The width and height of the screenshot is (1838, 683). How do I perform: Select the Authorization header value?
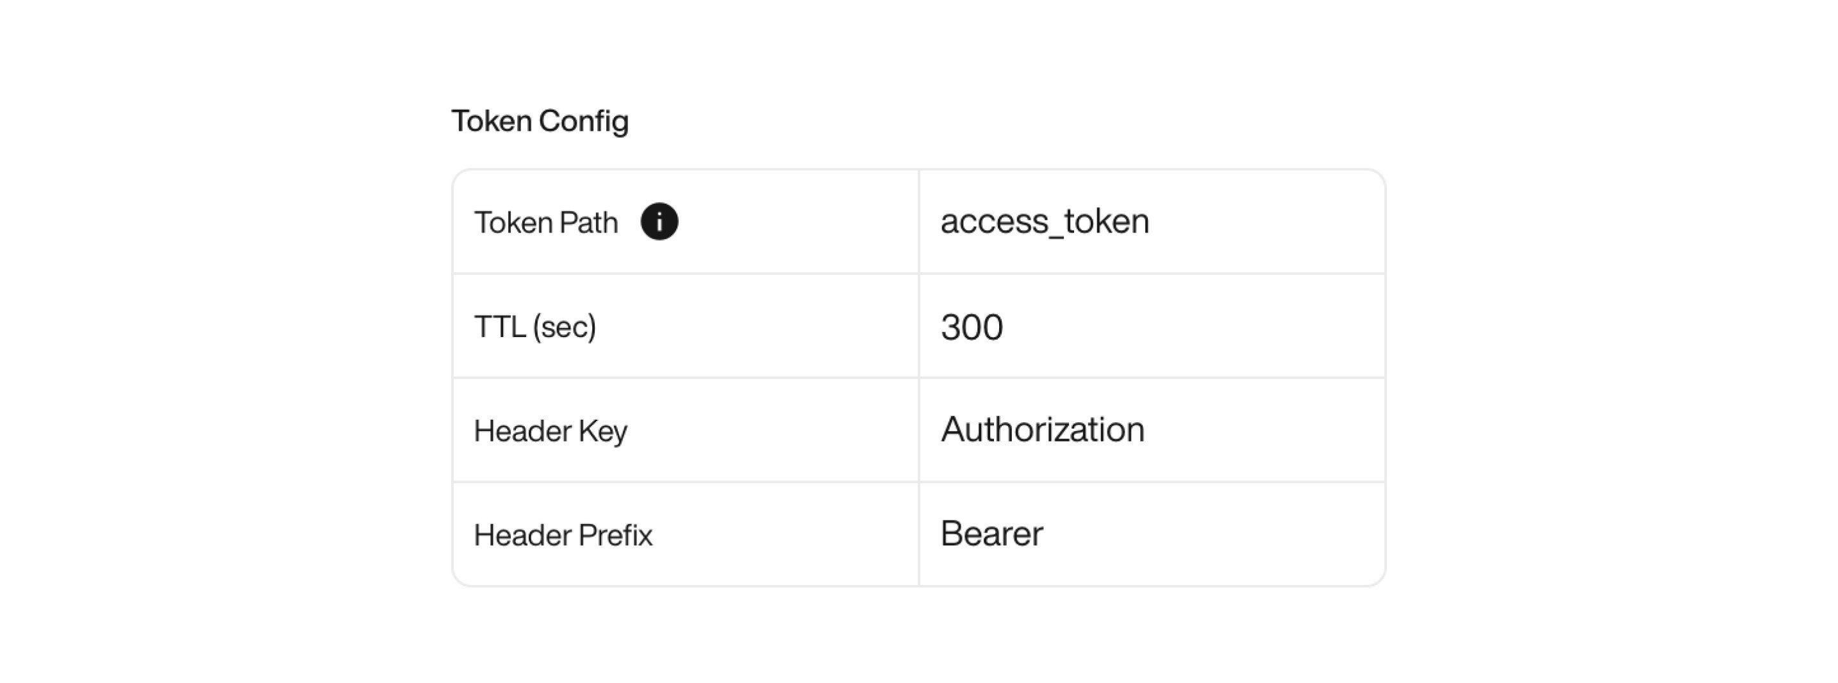click(1043, 429)
